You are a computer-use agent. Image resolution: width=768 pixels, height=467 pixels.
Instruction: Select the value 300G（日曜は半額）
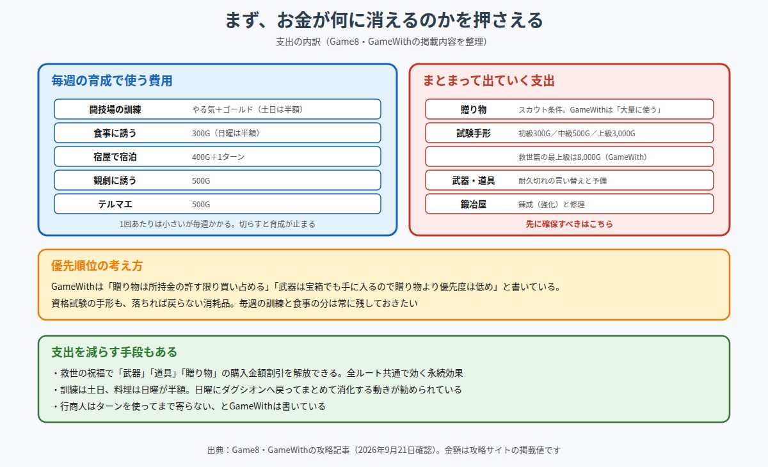click(x=226, y=133)
